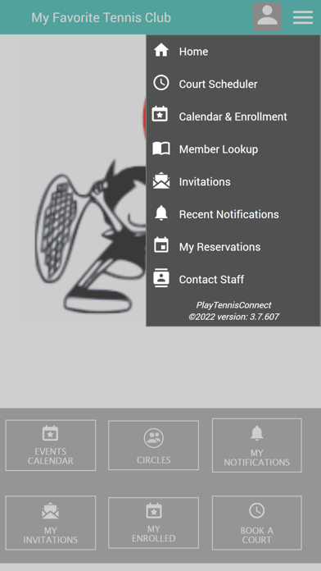
Task: Toggle the hamburger menu icon
Action: click(x=303, y=17)
